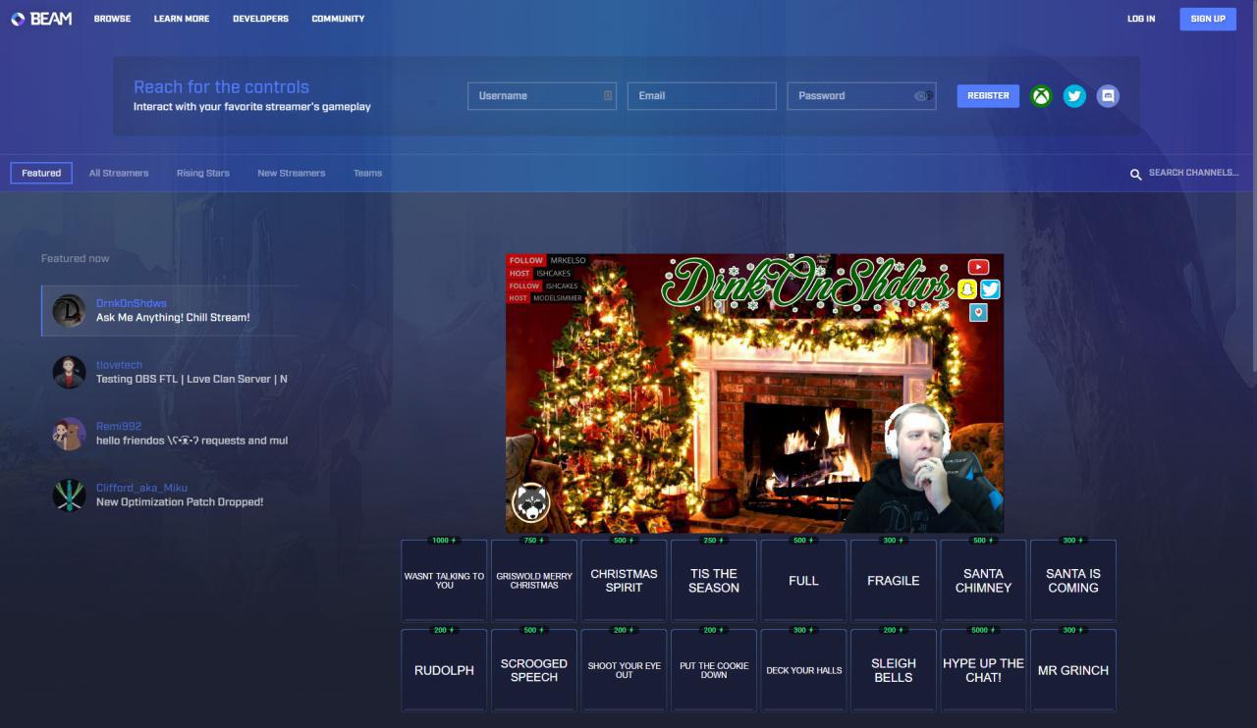
Task: Open the Browse menu
Action: pyautogui.click(x=112, y=19)
